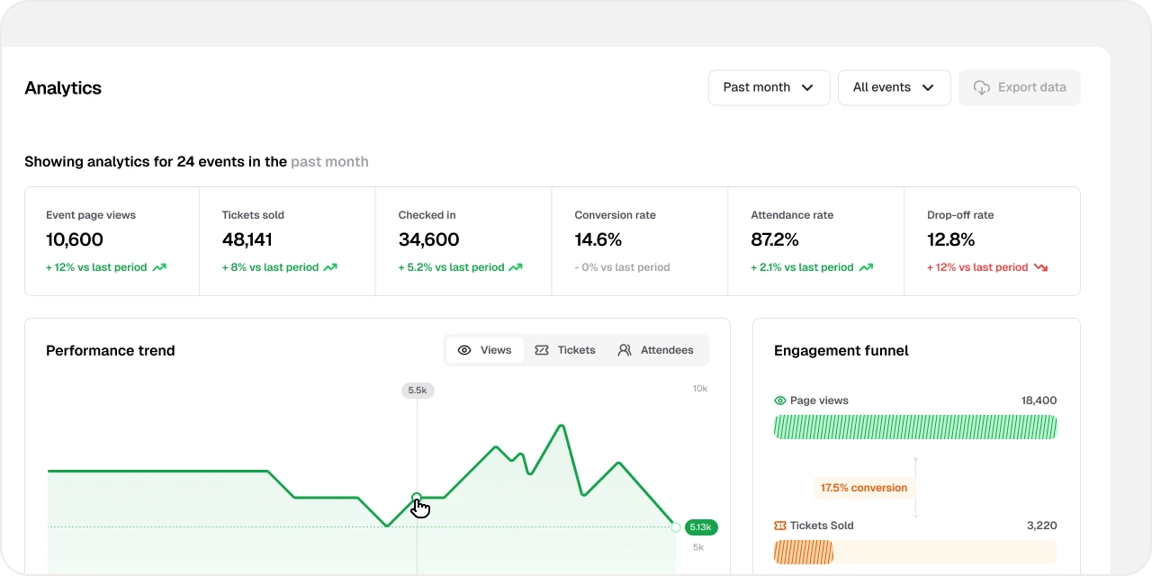Click the '+ 5.2% vs last period' text
Image resolution: width=1152 pixels, height=576 pixels.
[451, 267]
